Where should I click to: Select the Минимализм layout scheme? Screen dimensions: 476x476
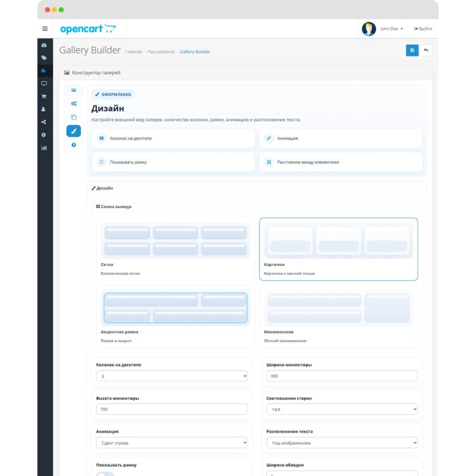[x=339, y=316]
